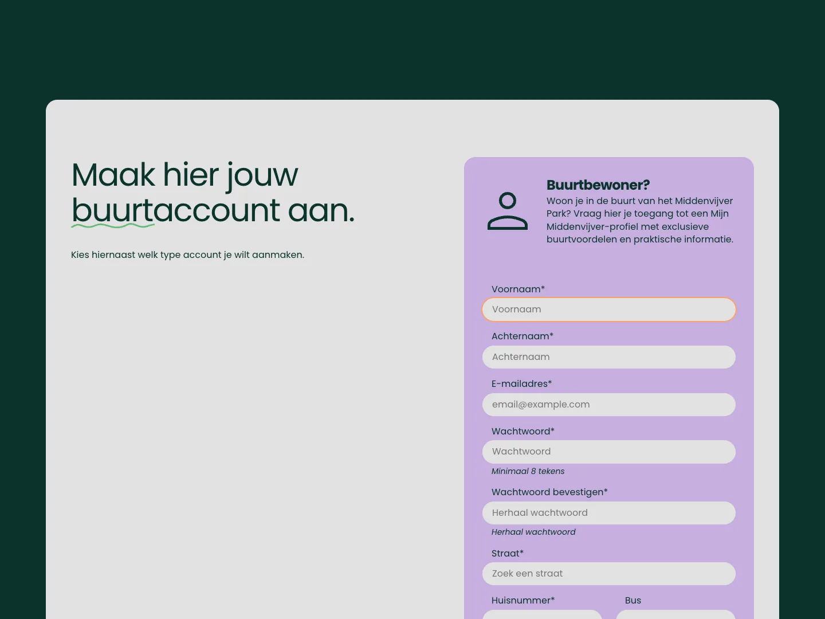Click the Bus label
Viewport: 825px width, 619px height.
pyautogui.click(x=633, y=601)
